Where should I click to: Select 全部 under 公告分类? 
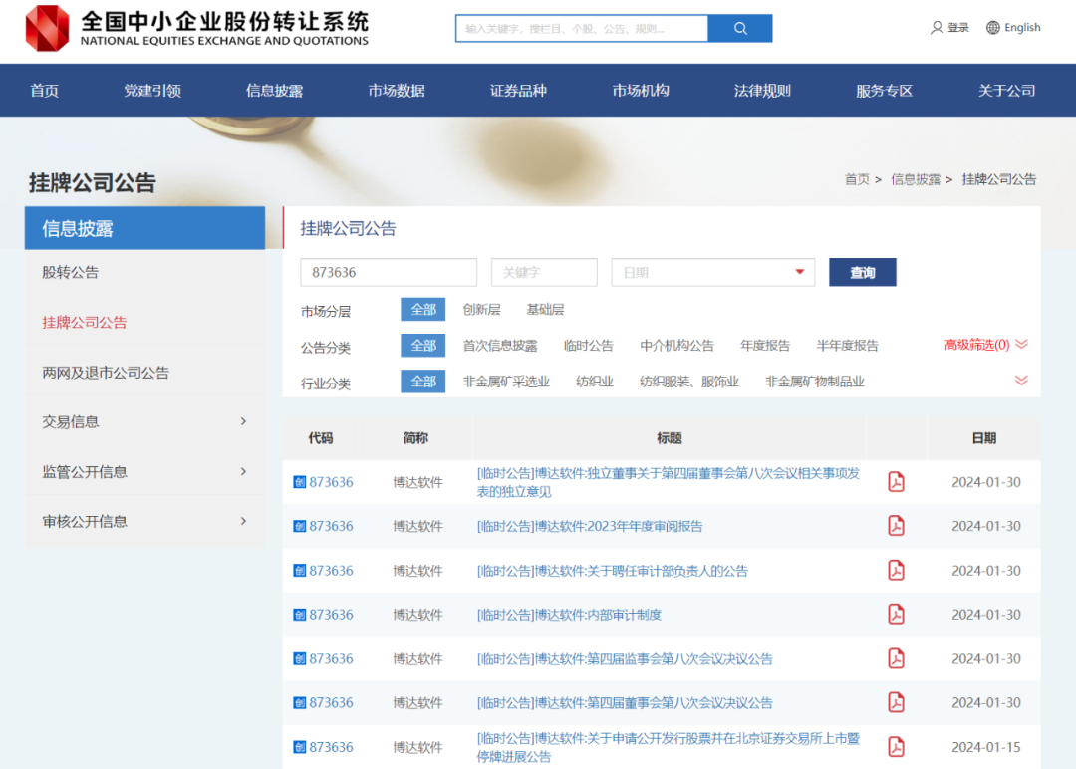422,345
